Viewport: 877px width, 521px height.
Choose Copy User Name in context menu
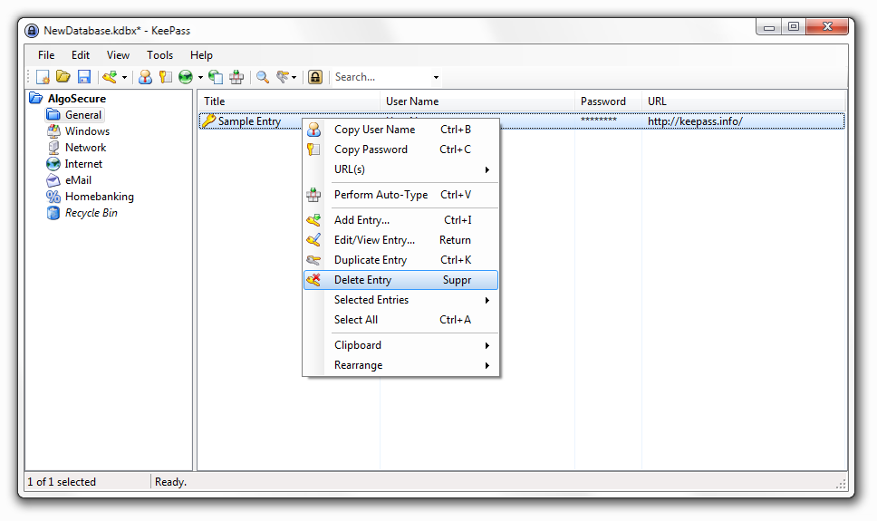pyautogui.click(x=400, y=130)
